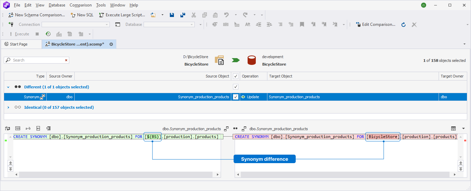Open the Database combo box
The height and width of the screenshot is (191, 471).
click(169, 24)
